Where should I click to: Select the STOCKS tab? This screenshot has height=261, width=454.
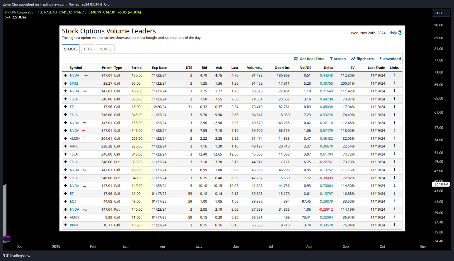tap(71, 49)
